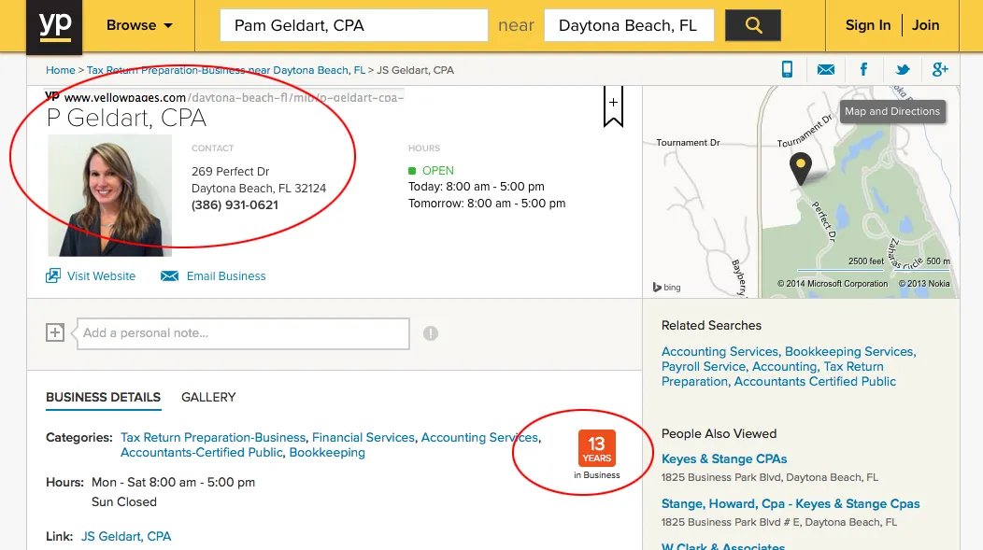The image size is (983, 550).
Task: Click Tax Return Preparation-Business category link
Action: click(213, 437)
